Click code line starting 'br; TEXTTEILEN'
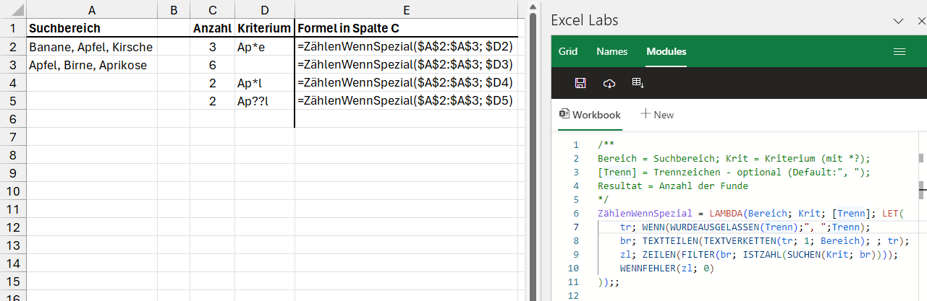 point(764,241)
